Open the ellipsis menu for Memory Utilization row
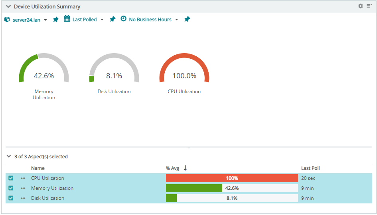This screenshot has width=377, height=215. point(23,188)
